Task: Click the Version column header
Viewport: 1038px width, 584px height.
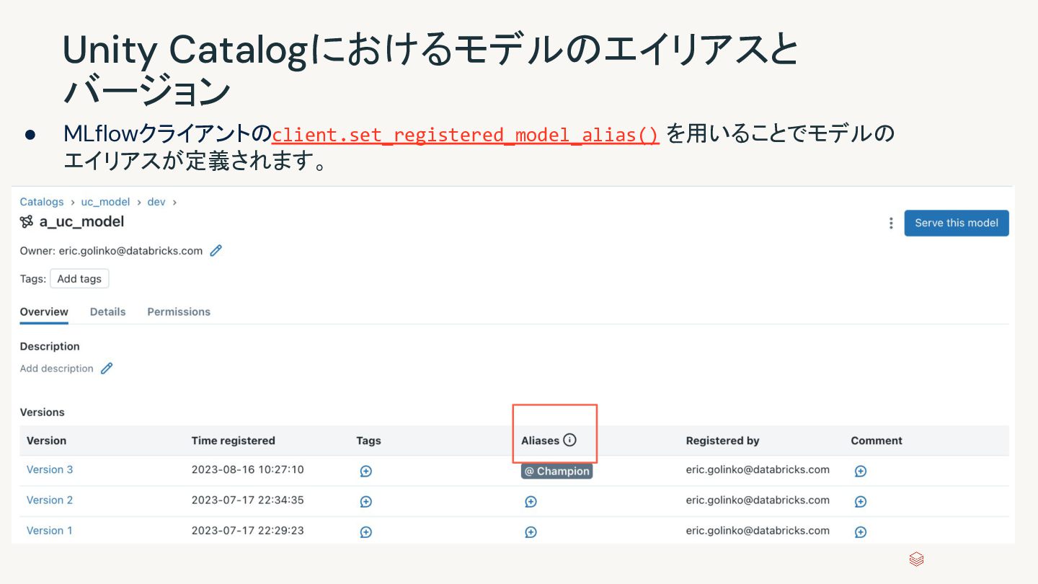Action: [x=46, y=441]
